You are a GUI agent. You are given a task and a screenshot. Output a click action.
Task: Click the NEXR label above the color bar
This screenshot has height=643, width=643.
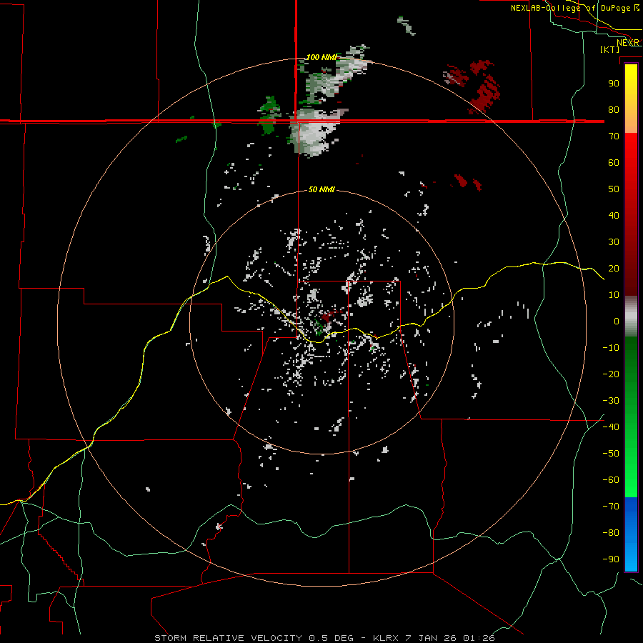pyautogui.click(x=628, y=43)
